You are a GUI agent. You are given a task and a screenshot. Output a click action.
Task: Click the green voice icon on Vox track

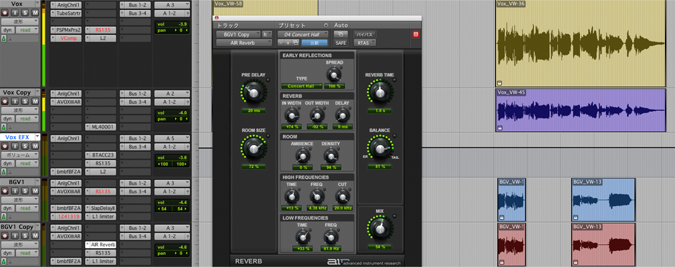click(4, 39)
